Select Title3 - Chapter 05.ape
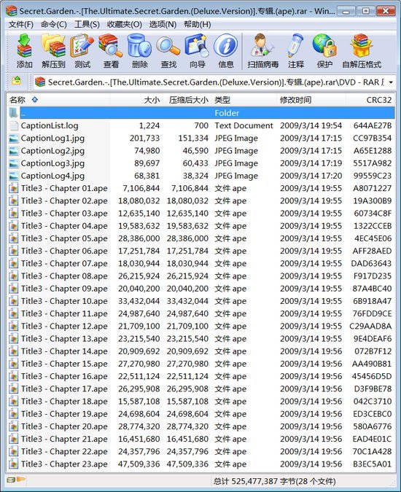 64,238
